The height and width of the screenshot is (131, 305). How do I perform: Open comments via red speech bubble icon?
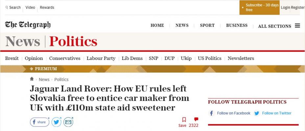[196, 119]
